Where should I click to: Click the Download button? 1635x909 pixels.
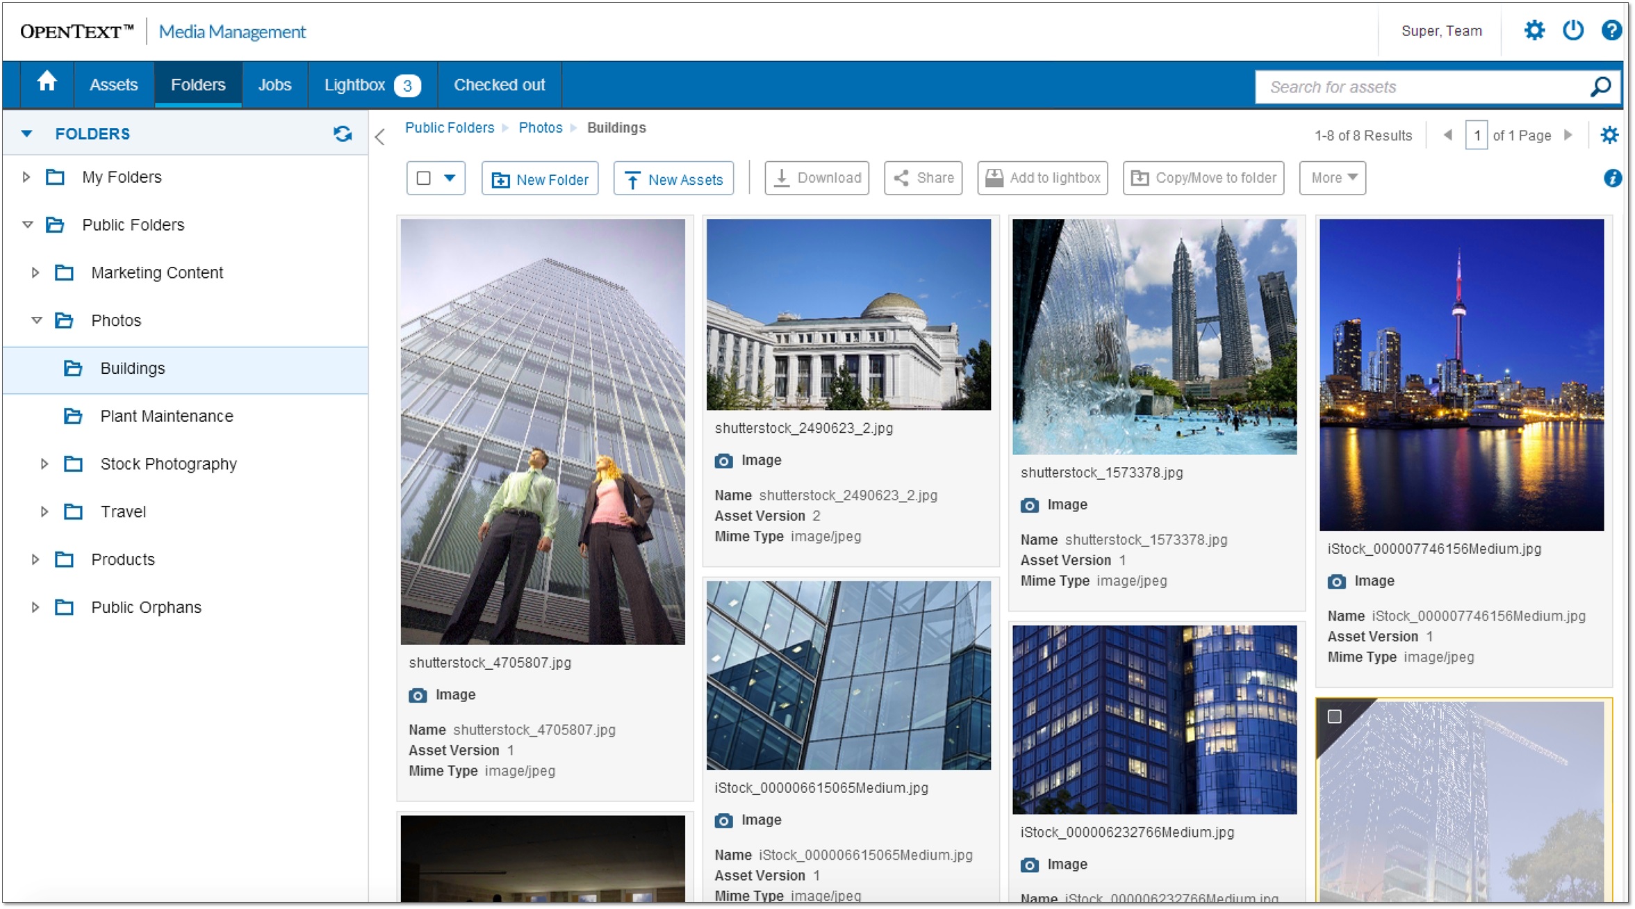click(x=816, y=178)
